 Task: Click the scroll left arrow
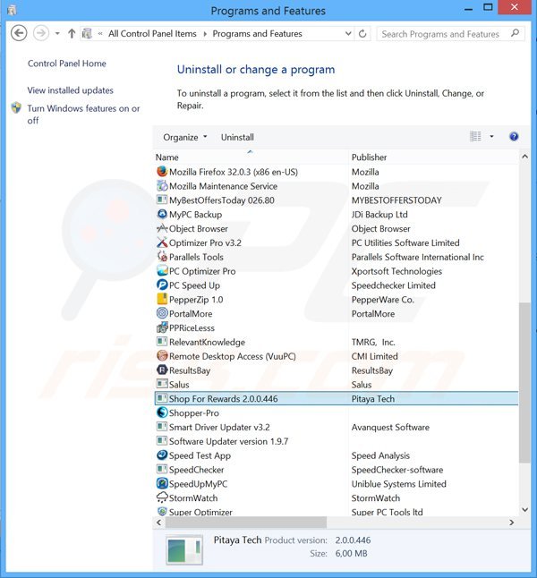159,522
